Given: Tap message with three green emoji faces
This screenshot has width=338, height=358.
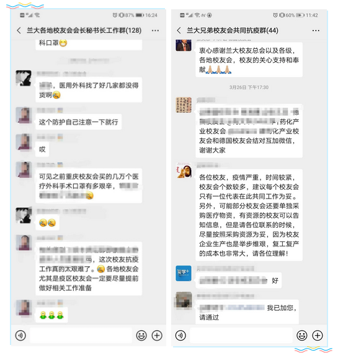Looking at the screenshot, I should coord(51,315).
